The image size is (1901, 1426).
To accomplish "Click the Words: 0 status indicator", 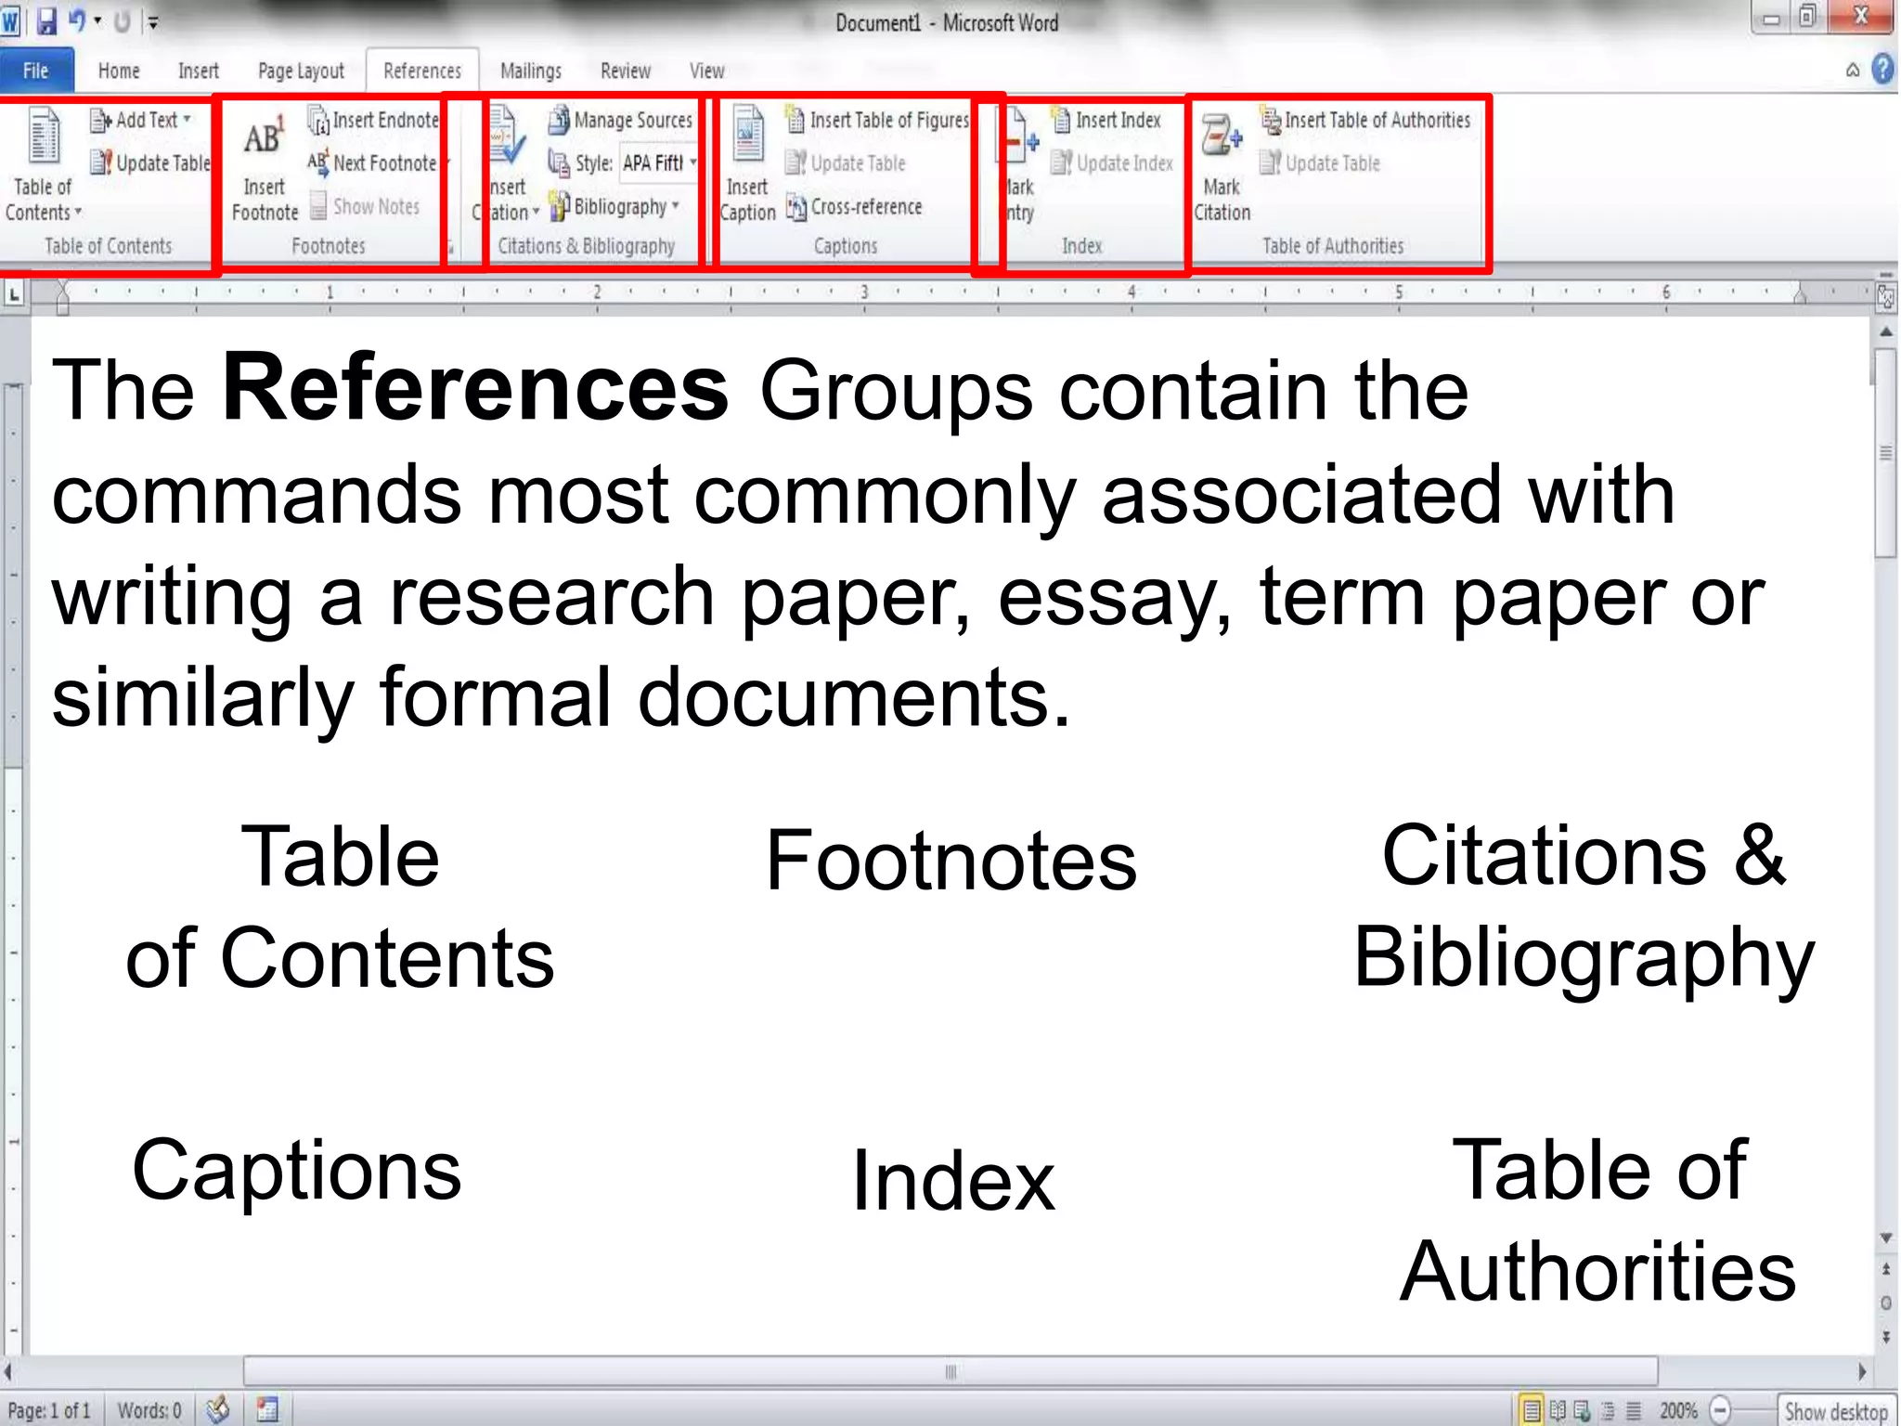I will (149, 1411).
